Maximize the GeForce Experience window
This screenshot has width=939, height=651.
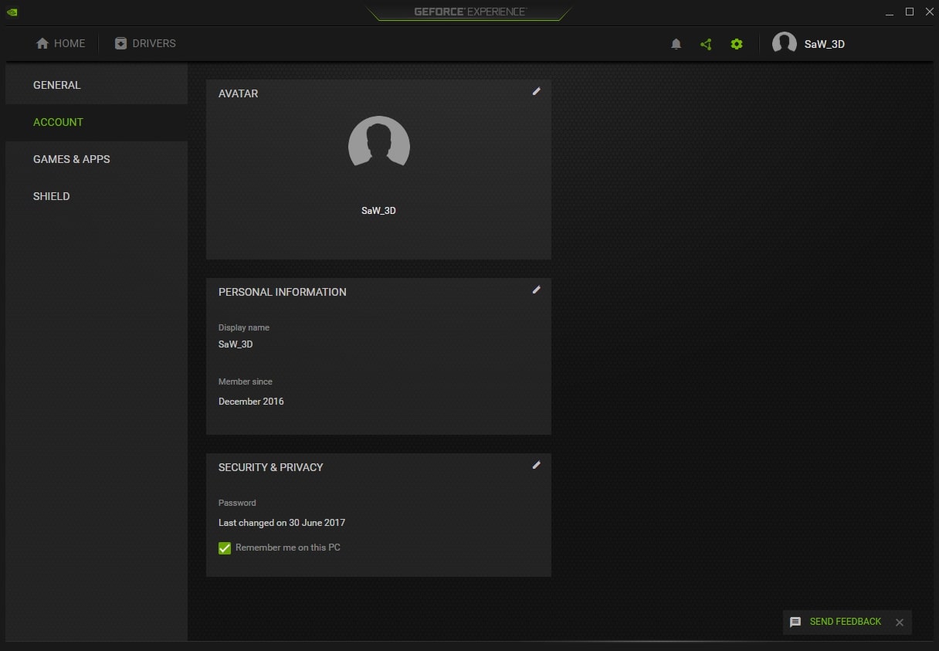(x=910, y=12)
